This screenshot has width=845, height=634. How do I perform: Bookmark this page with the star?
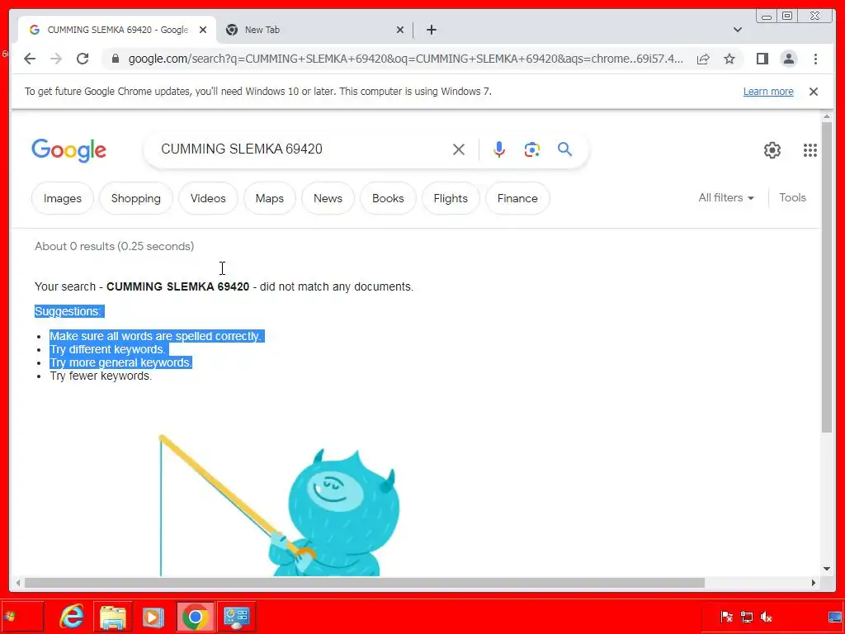pos(729,59)
